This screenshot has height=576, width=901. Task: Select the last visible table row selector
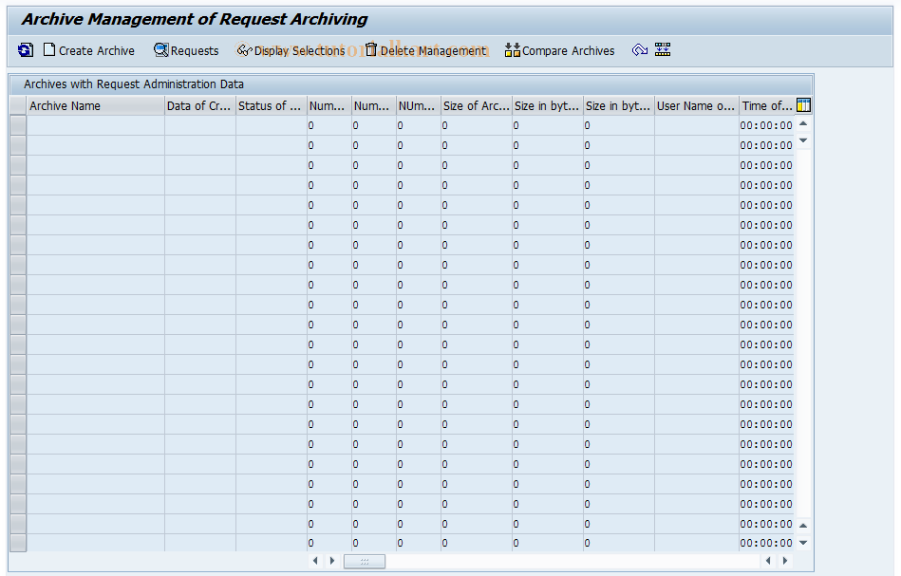[18, 543]
